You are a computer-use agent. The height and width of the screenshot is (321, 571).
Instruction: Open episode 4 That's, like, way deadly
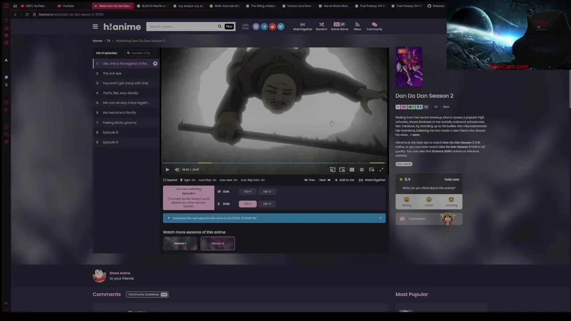(x=126, y=93)
